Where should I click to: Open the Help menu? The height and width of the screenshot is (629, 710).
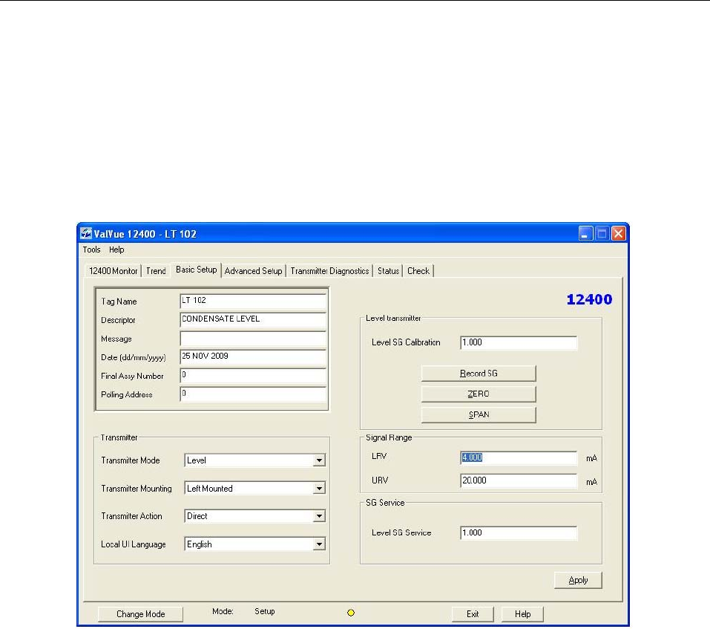116,250
